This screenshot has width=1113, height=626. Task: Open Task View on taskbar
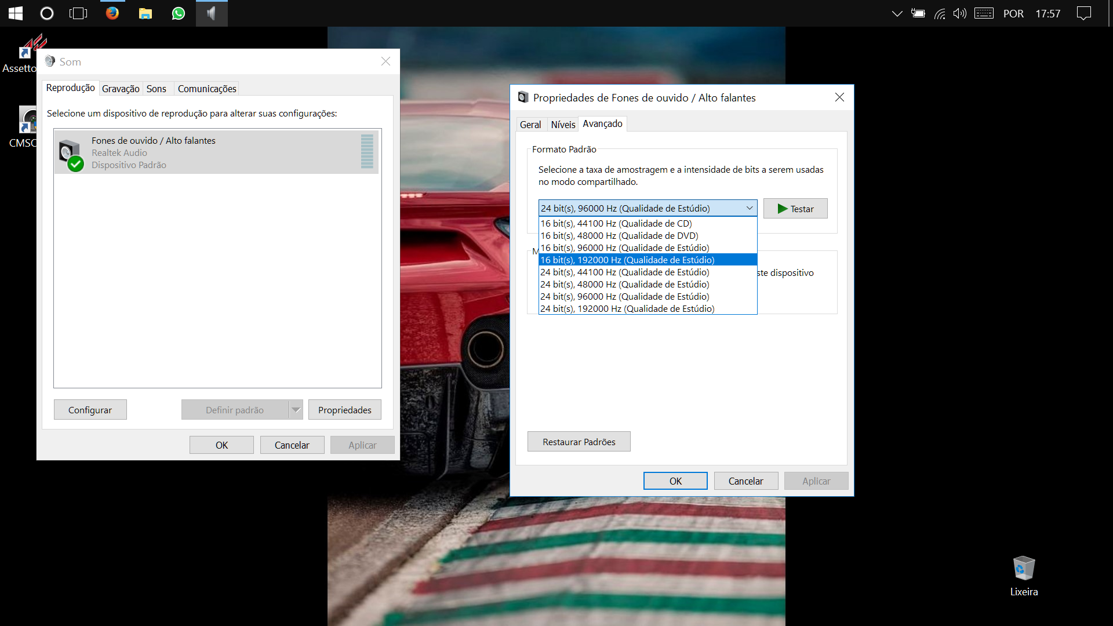click(78, 13)
